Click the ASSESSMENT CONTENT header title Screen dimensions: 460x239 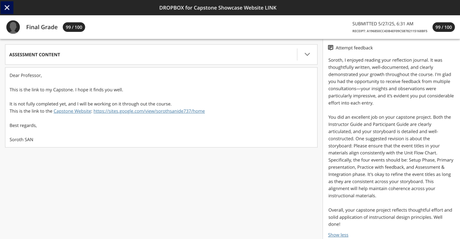pos(35,55)
